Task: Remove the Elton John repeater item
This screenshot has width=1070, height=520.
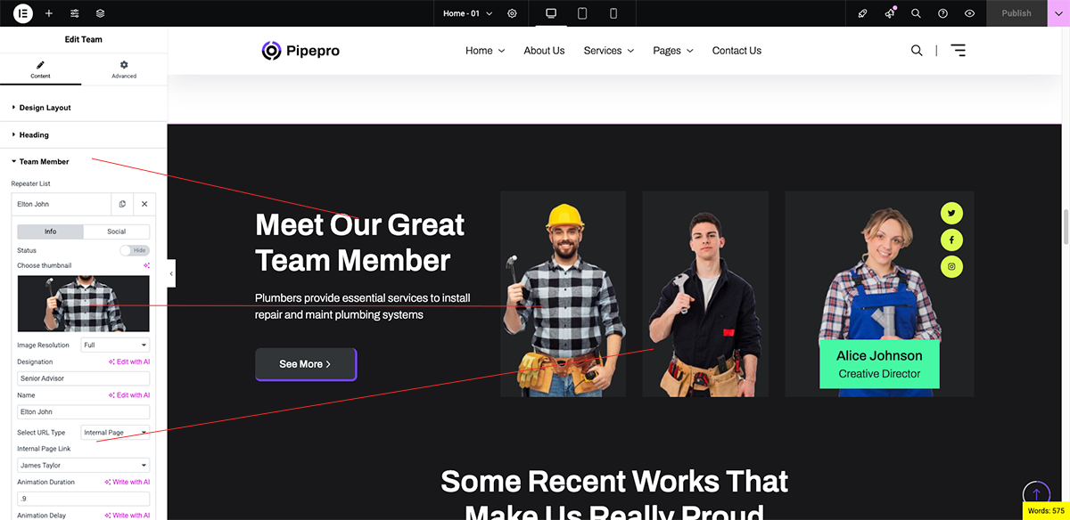Action: (144, 204)
